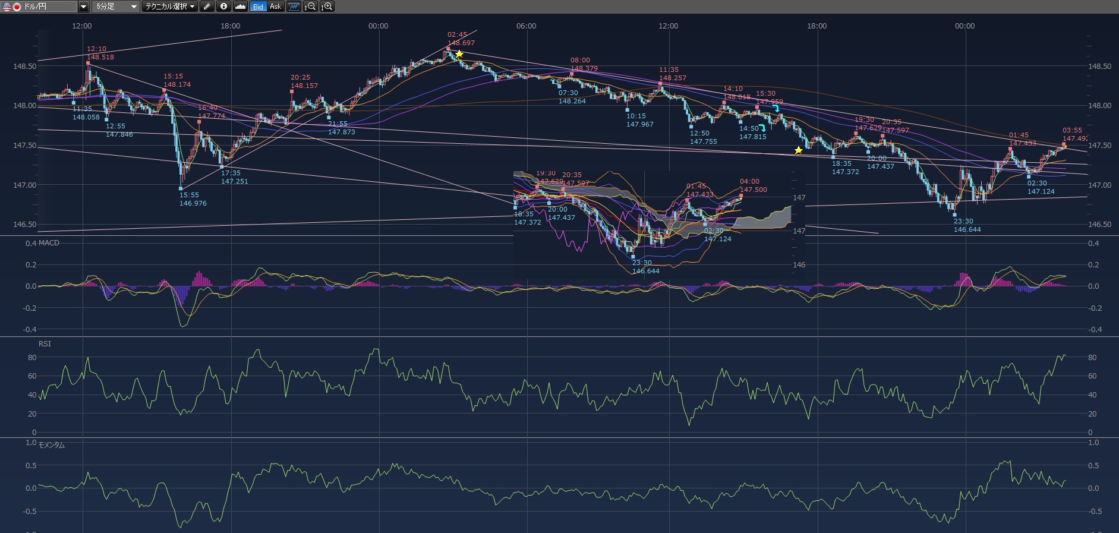Toggle the chart frame display icon
Screen dimensions: 1119x533
coord(294,7)
